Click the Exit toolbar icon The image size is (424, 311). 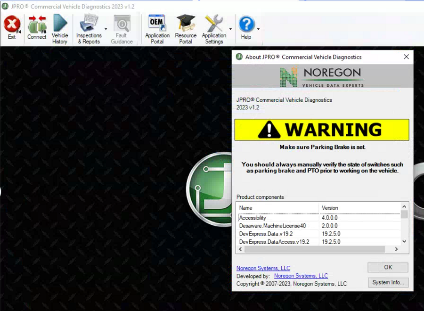click(12, 28)
